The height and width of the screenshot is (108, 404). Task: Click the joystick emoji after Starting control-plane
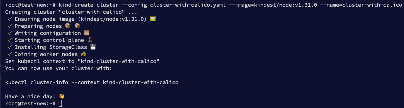[90, 40]
